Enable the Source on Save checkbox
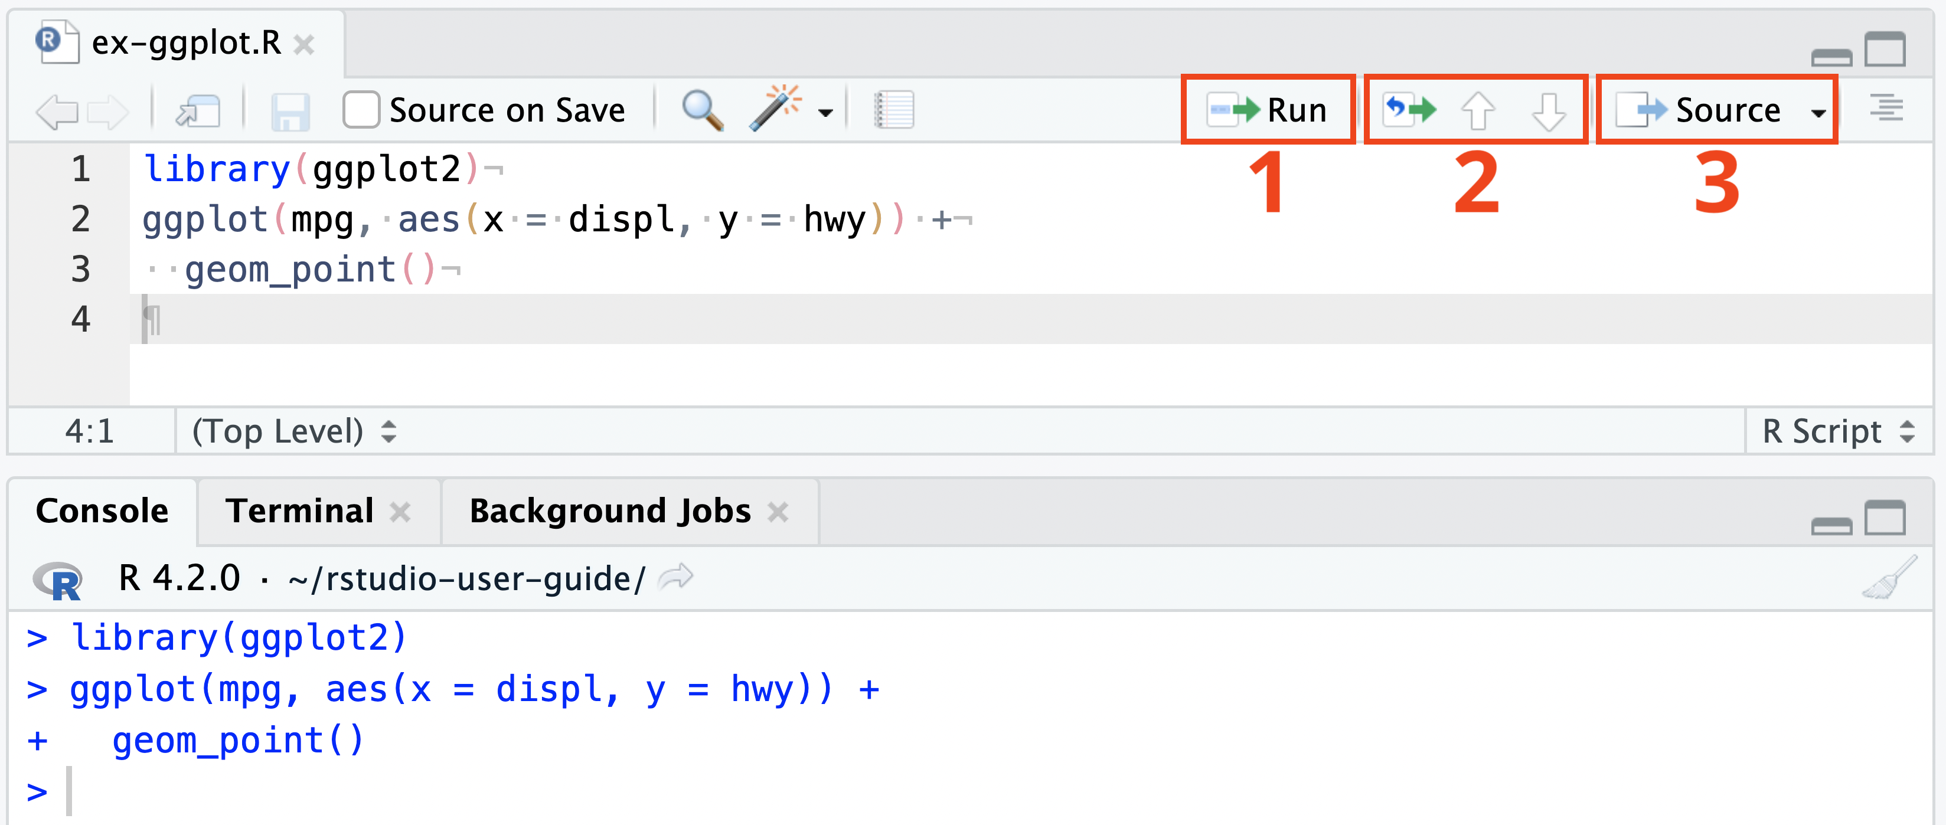The image size is (1946, 825). point(361,110)
